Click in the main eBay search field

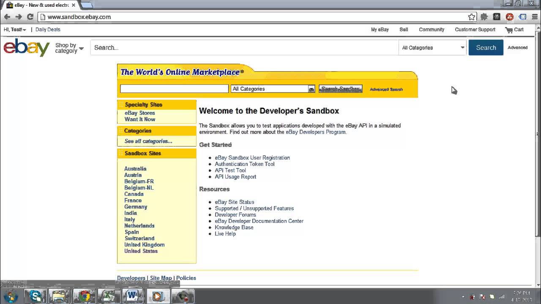pyautogui.click(x=244, y=48)
